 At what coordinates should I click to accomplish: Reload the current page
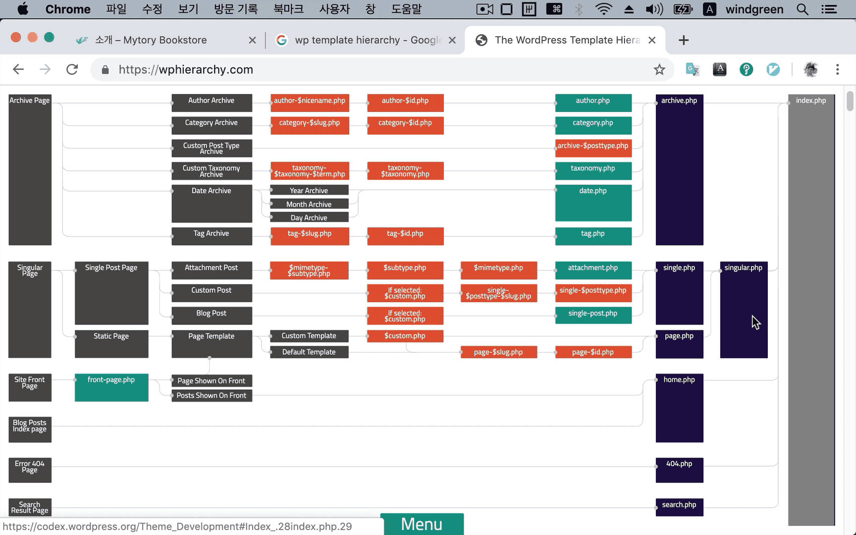click(x=72, y=69)
